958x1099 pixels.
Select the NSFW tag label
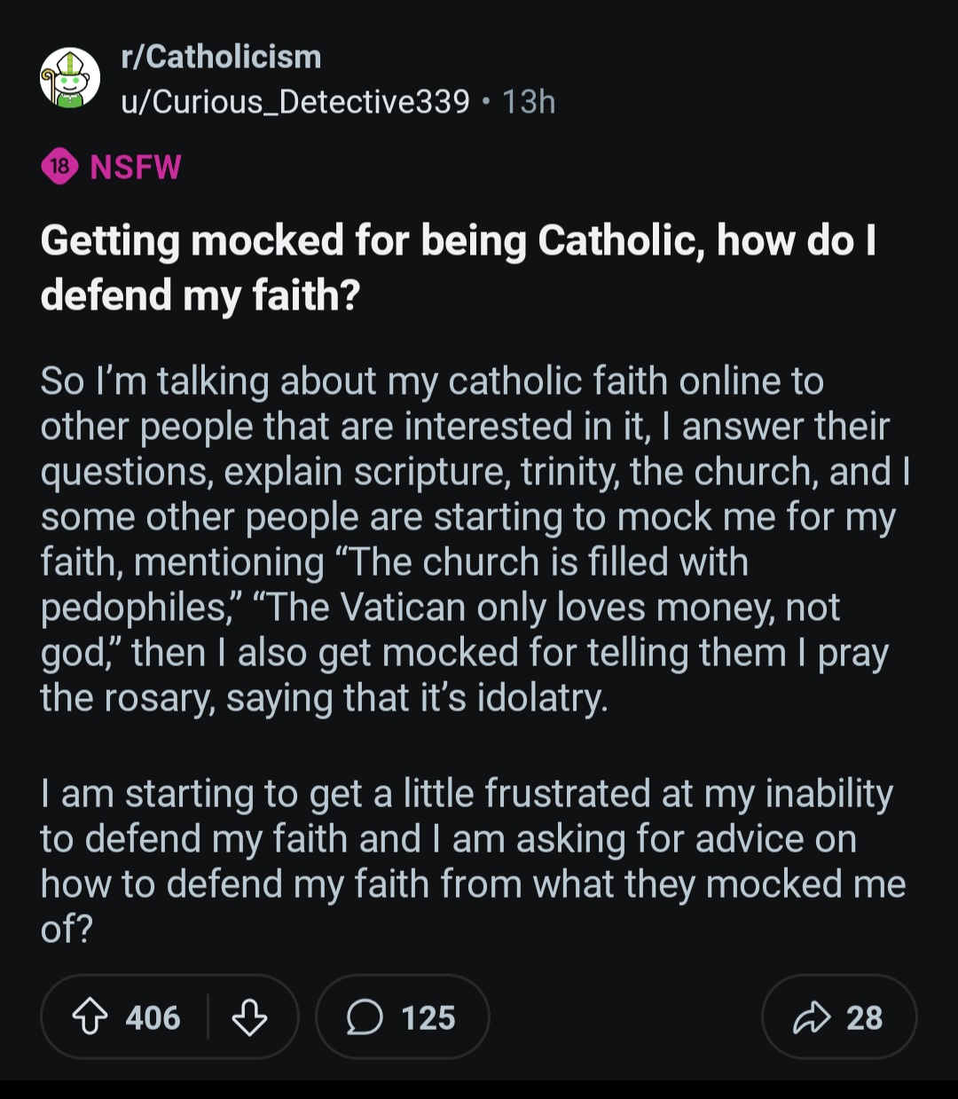click(136, 167)
